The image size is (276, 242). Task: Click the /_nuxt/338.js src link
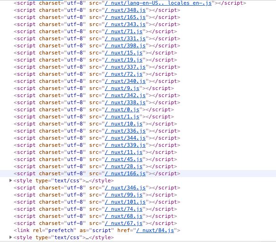pyautogui.click(x=125, y=102)
